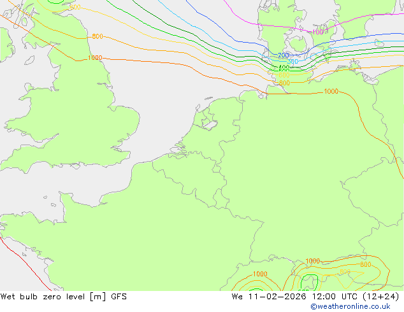Click the '800' contour label near Scotland's east coast
The height and width of the screenshot is (312, 404).
click(x=97, y=36)
